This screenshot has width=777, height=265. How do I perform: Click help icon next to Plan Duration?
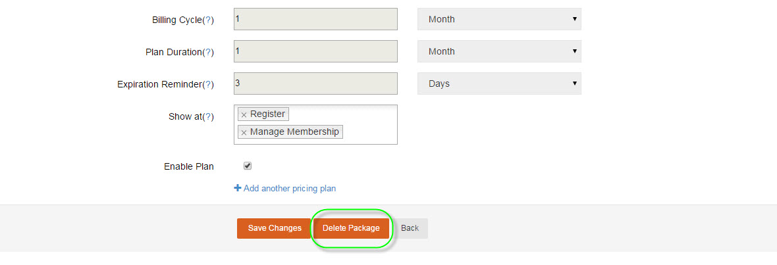[x=208, y=53]
